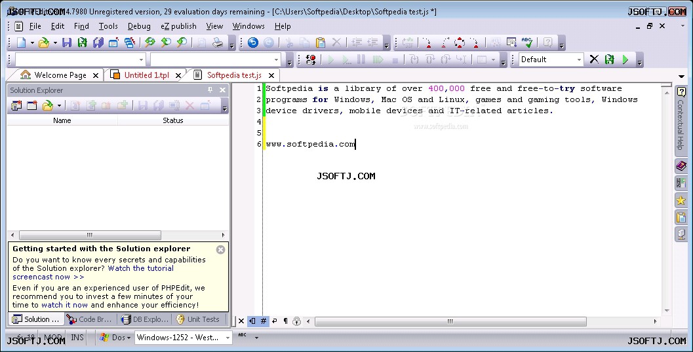The image size is (693, 352).
Task: Toggle the read-only lock icon
Action: [x=296, y=321]
